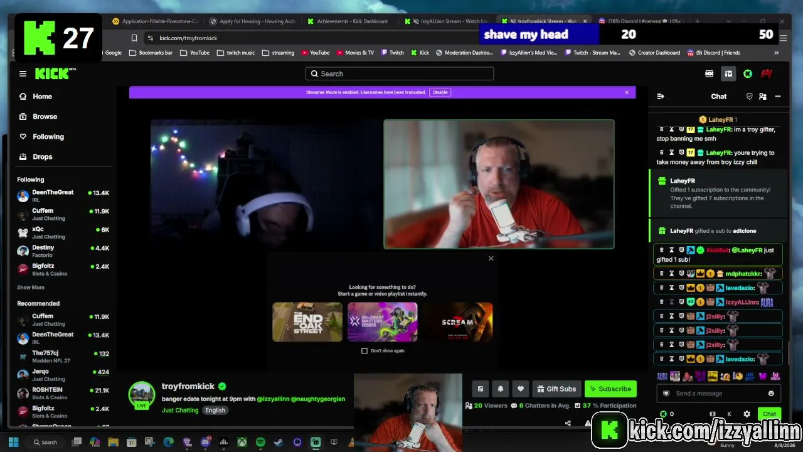The image size is (803, 452).
Task: Open the Creator Dashboard bookmark
Action: pyautogui.click(x=654, y=53)
